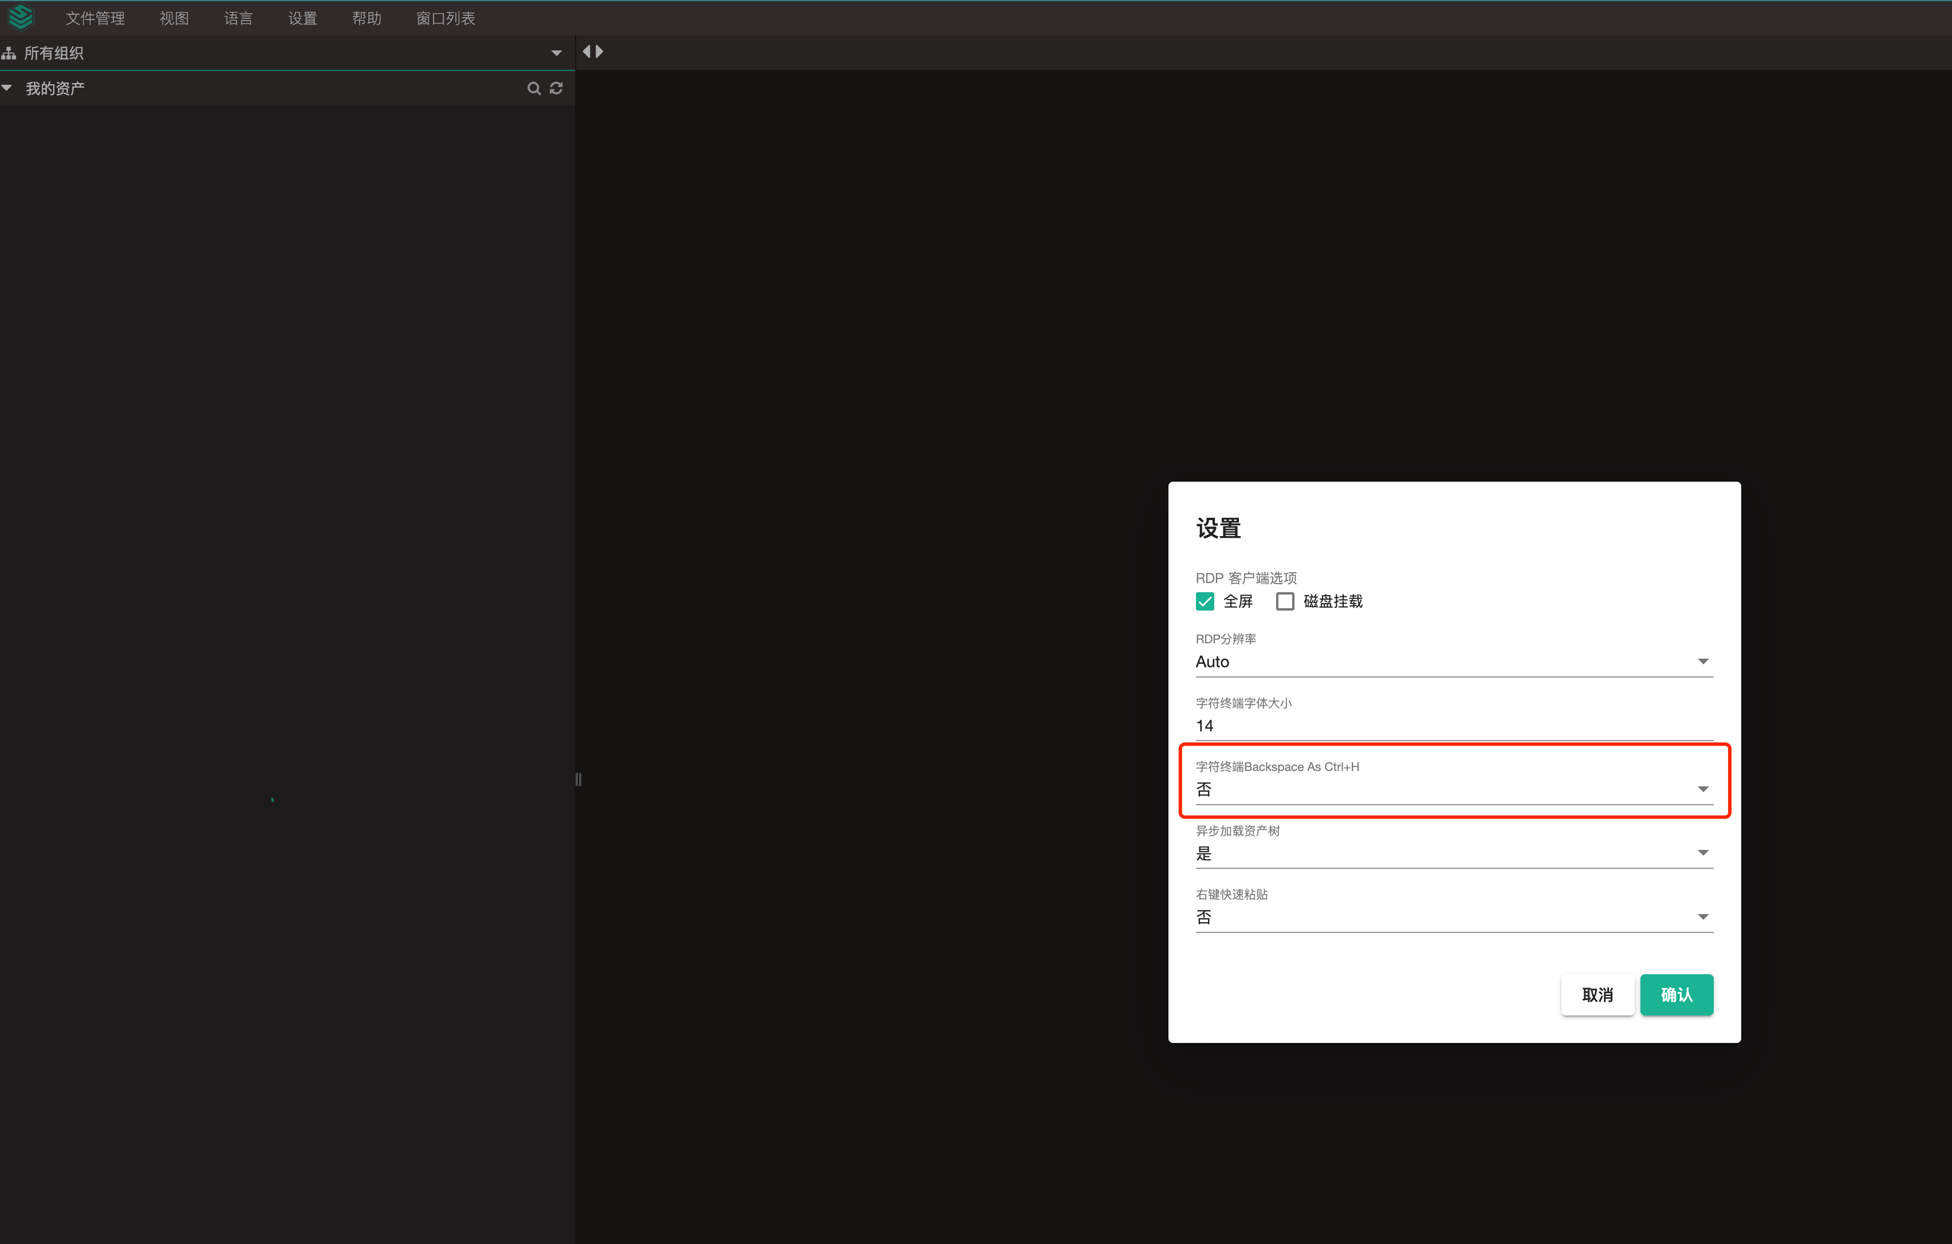Screen dimensions: 1952x1244
Task: Open the 右键快速粘贴 dropdown
Action: tap(1454, 918)
